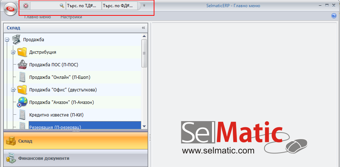Open the Склад navigation group button
This screenshot has width=340, height=167.
click(x=76, y=141)
